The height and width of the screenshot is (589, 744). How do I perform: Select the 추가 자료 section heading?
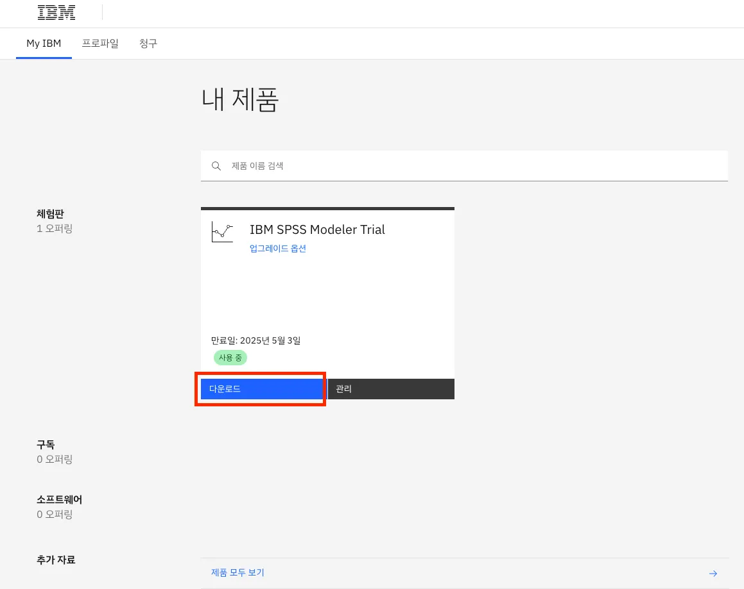pyautogui.click(x=56, y=560)
